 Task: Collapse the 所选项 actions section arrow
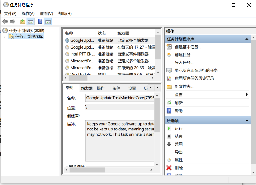click(247, 121)
